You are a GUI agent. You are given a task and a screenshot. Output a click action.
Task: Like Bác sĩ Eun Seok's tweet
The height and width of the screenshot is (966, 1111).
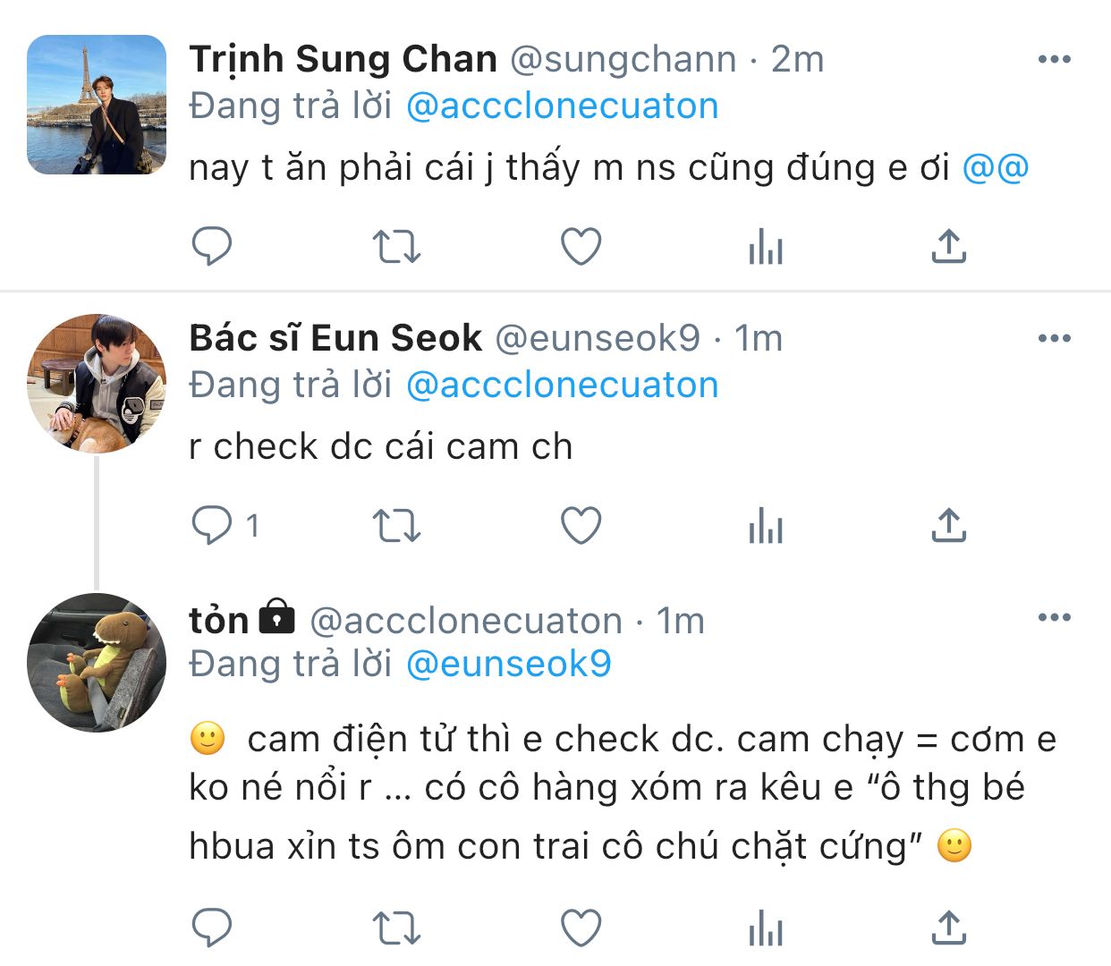pos(581,525)
